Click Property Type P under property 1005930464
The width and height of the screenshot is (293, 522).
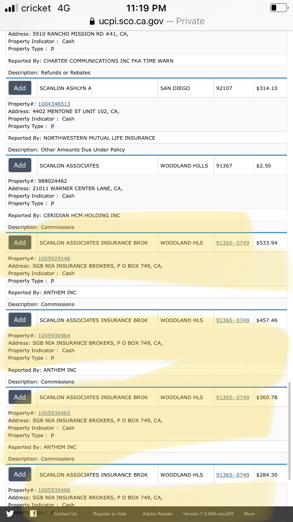[x=52, y=358]
